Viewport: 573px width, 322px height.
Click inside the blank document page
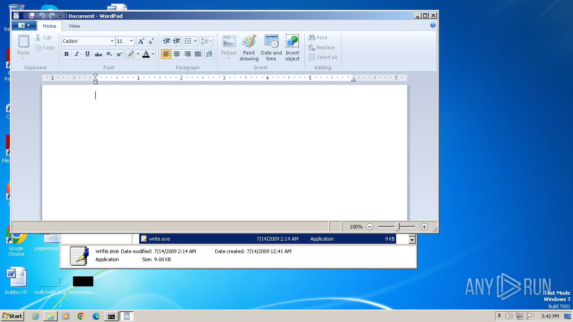tap(225, 152)
